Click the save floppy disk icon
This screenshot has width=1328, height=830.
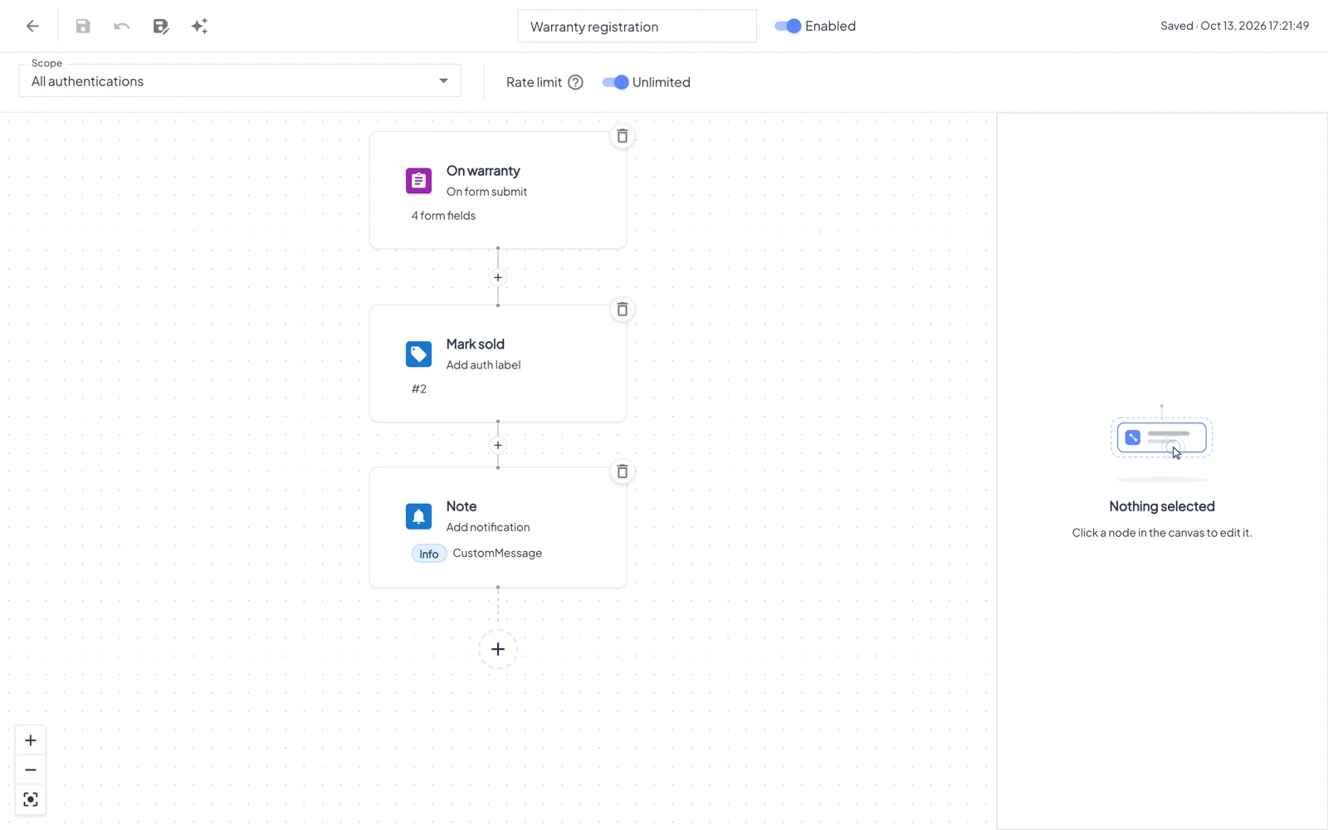[x=83, y=27]
